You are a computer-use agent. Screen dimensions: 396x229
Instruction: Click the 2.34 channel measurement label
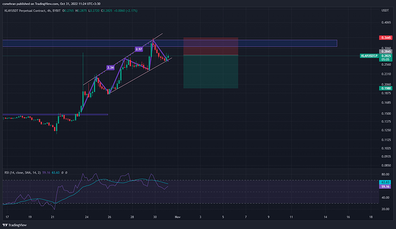(110, 68)
